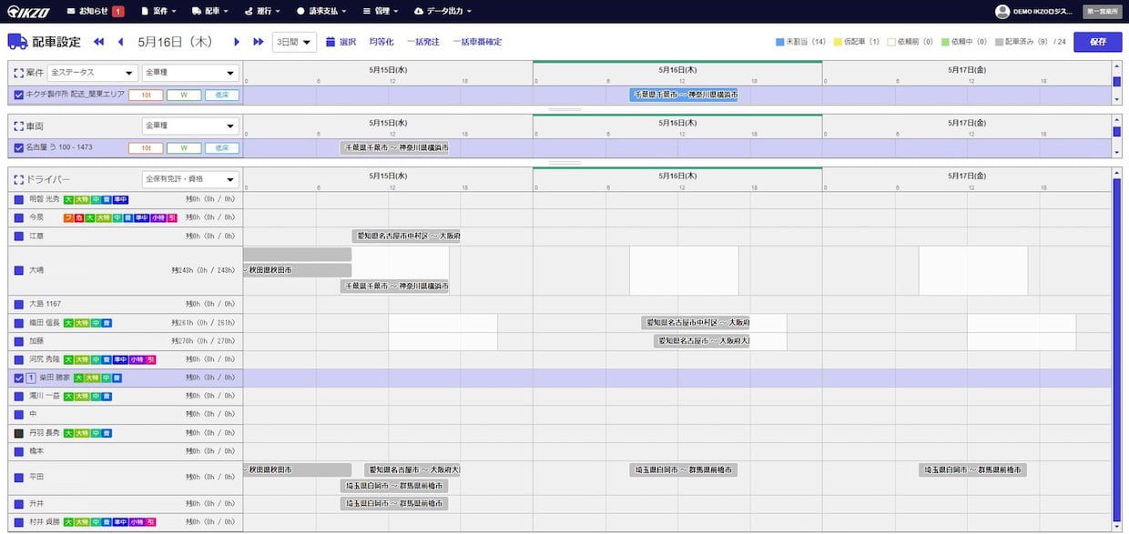1129x534 pixels.
Task: Expand the 案件 panel with its fullscreen icon
Action: click(18, 73)
